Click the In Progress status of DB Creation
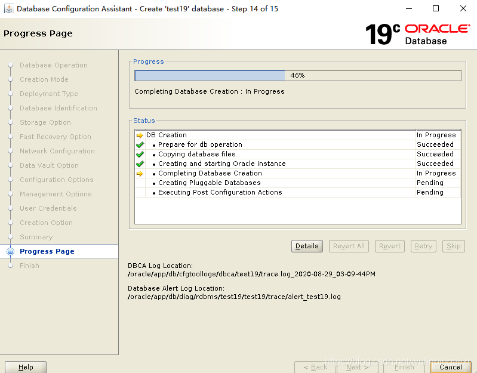The height and width of the screenshot is (373, 477). pos(436,135)
